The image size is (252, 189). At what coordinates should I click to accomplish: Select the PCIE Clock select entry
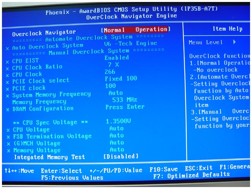coord(41,81)
